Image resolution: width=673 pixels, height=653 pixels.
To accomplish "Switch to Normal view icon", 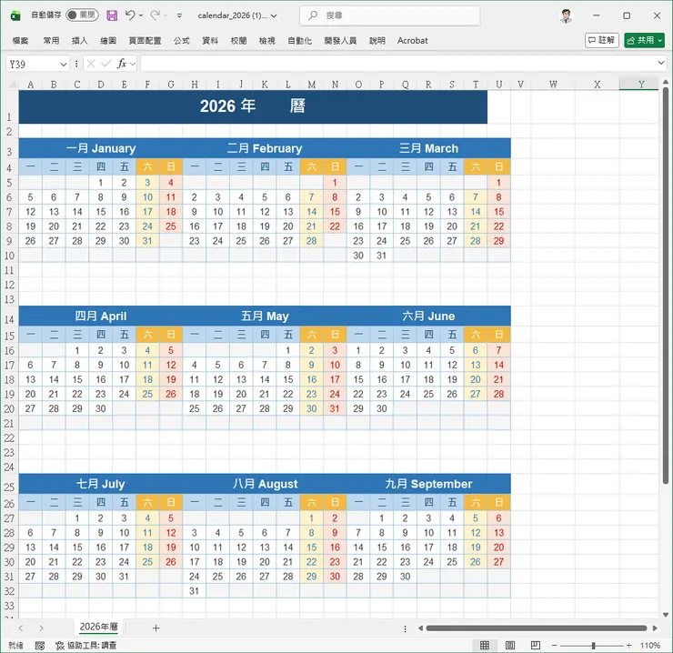I will click(485, 645).
